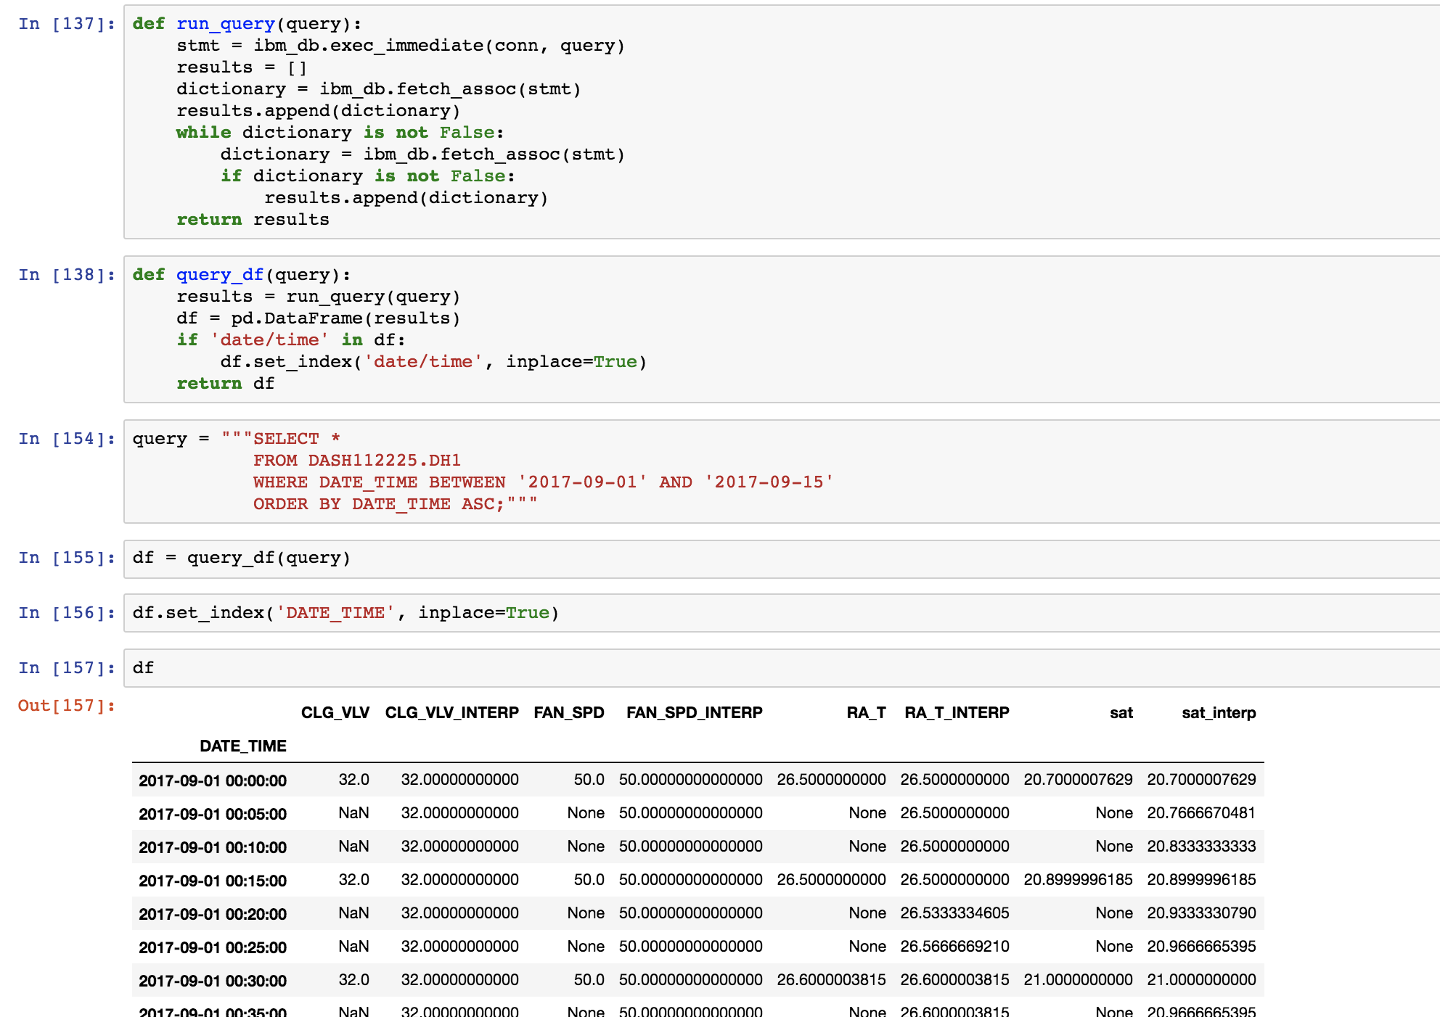Click the SQL query cell In [154]
The image size is (1440, 1017).
(435, 472)
